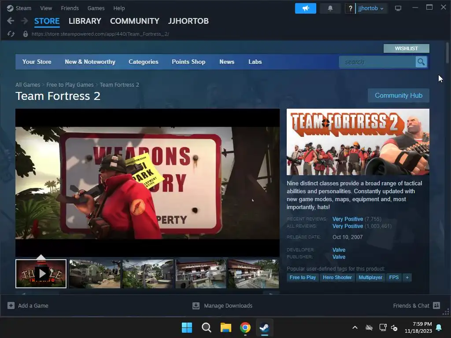Open the notifications bell in Steam
451x338 pixels.
point(330,8)
